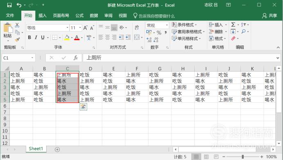Click the add new sheet plus button
The width and height of the screenshot is (283, 160).
point(57,149)
